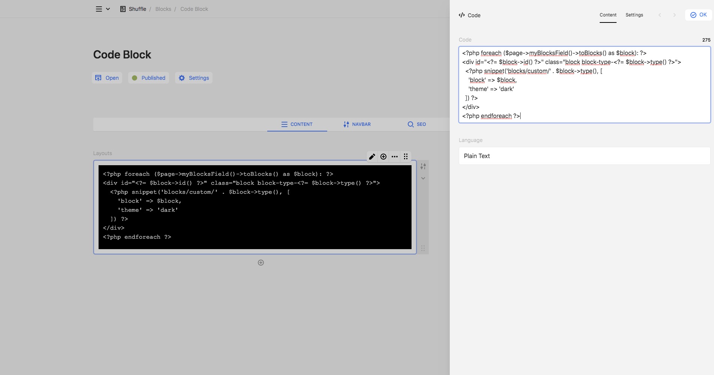Click the pencil edit icon on block
Screen dimensions: 714x375
372,157
